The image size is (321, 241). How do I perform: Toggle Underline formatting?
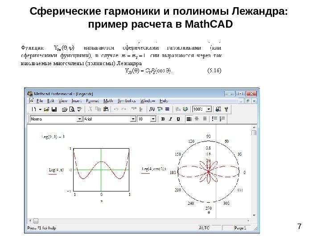(178, 119)
